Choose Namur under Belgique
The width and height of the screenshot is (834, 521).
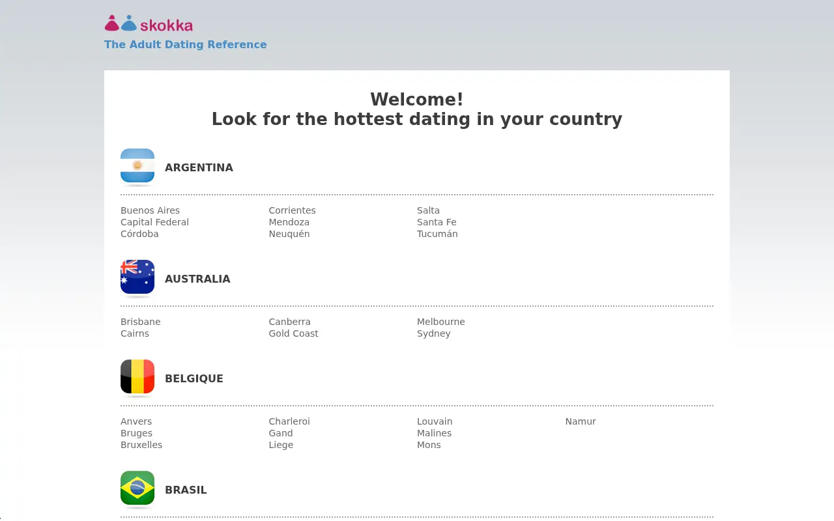[x=581, y=421]
